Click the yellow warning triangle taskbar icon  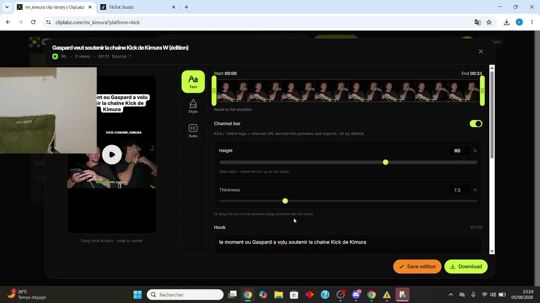[387, 295]
